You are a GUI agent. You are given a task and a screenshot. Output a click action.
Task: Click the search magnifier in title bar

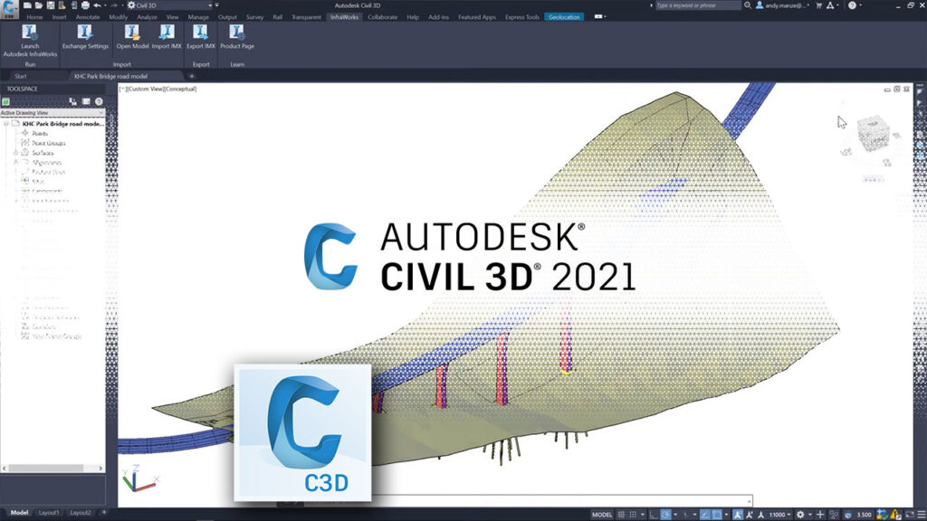click(748, 5)
